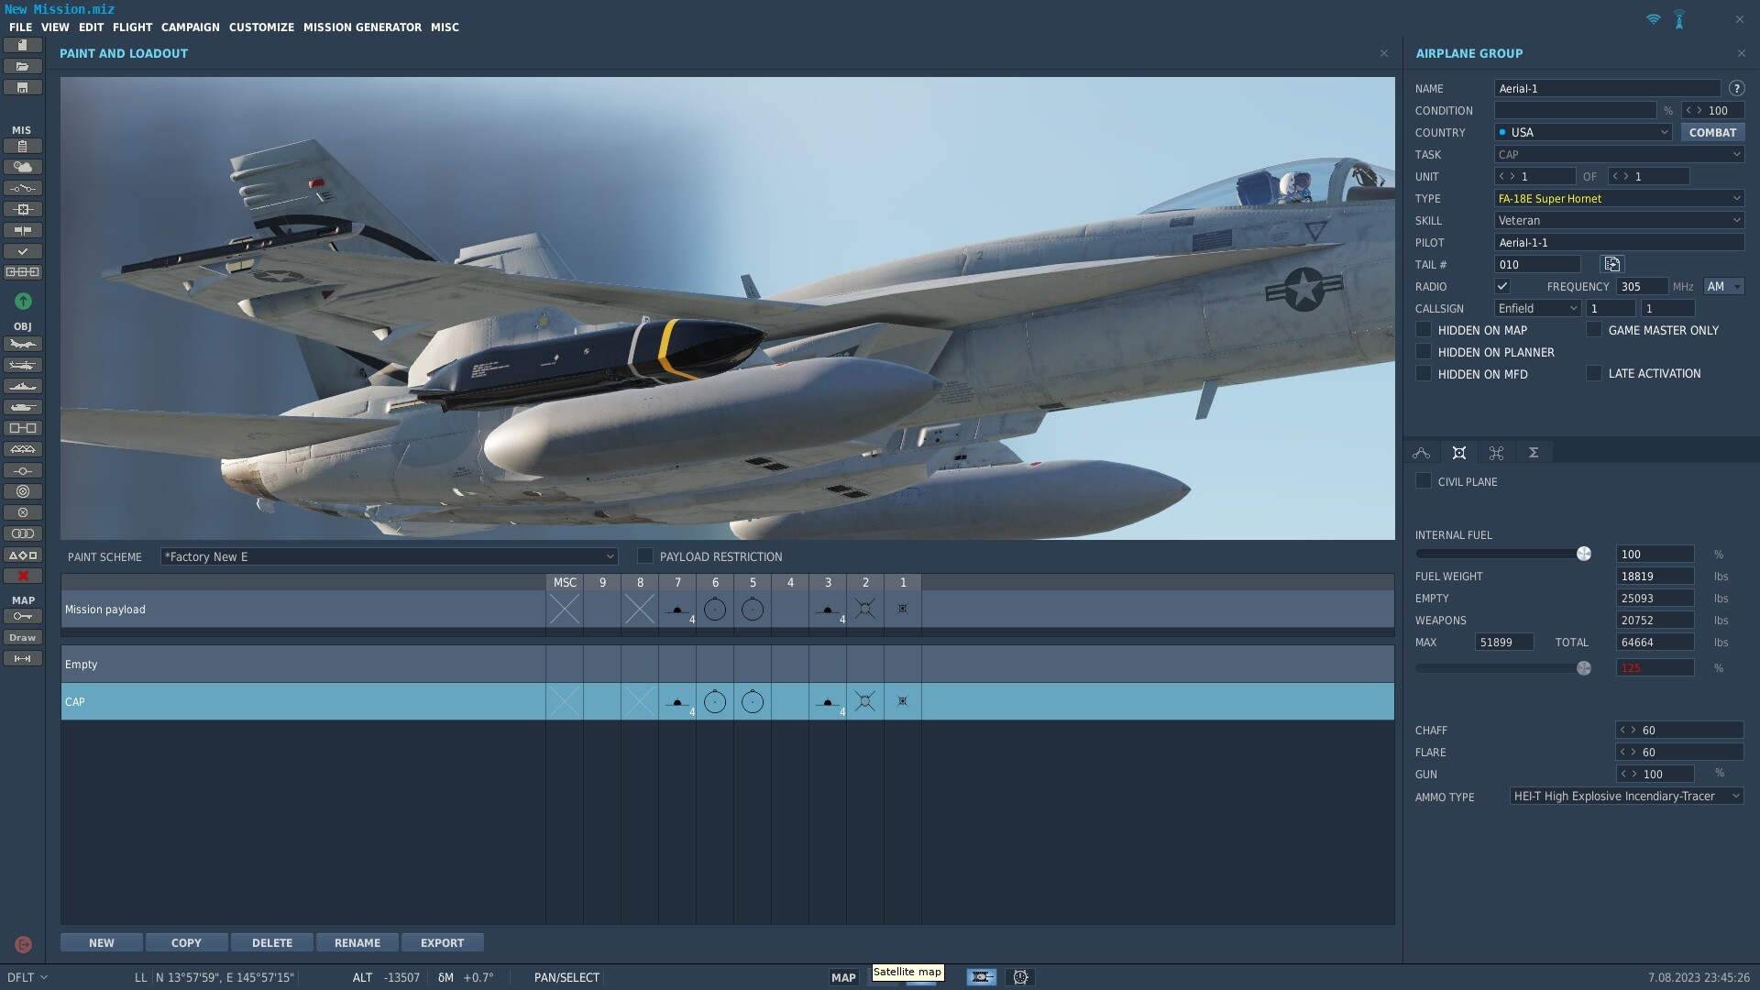Open the triggered actions tab icon
This screenshot has width=1760, height=990.
[x=1496, y=453]
